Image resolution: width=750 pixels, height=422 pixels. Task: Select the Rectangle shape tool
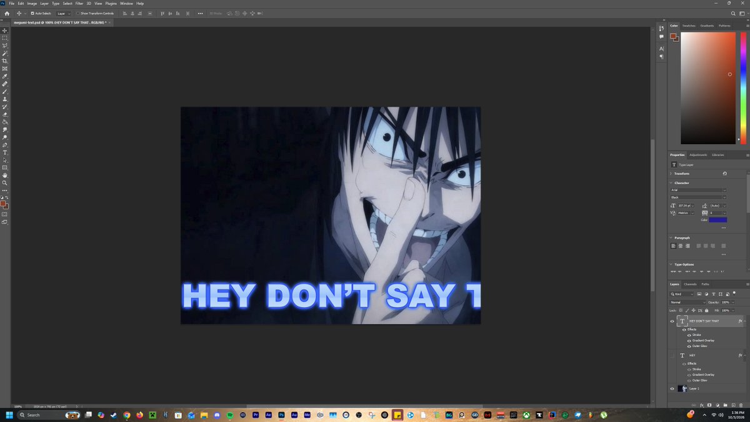click(x=5, y=168)
